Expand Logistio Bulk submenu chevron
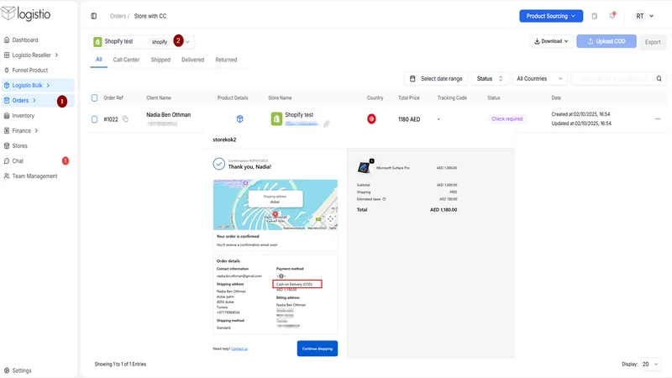 click(x=48, y=86)
